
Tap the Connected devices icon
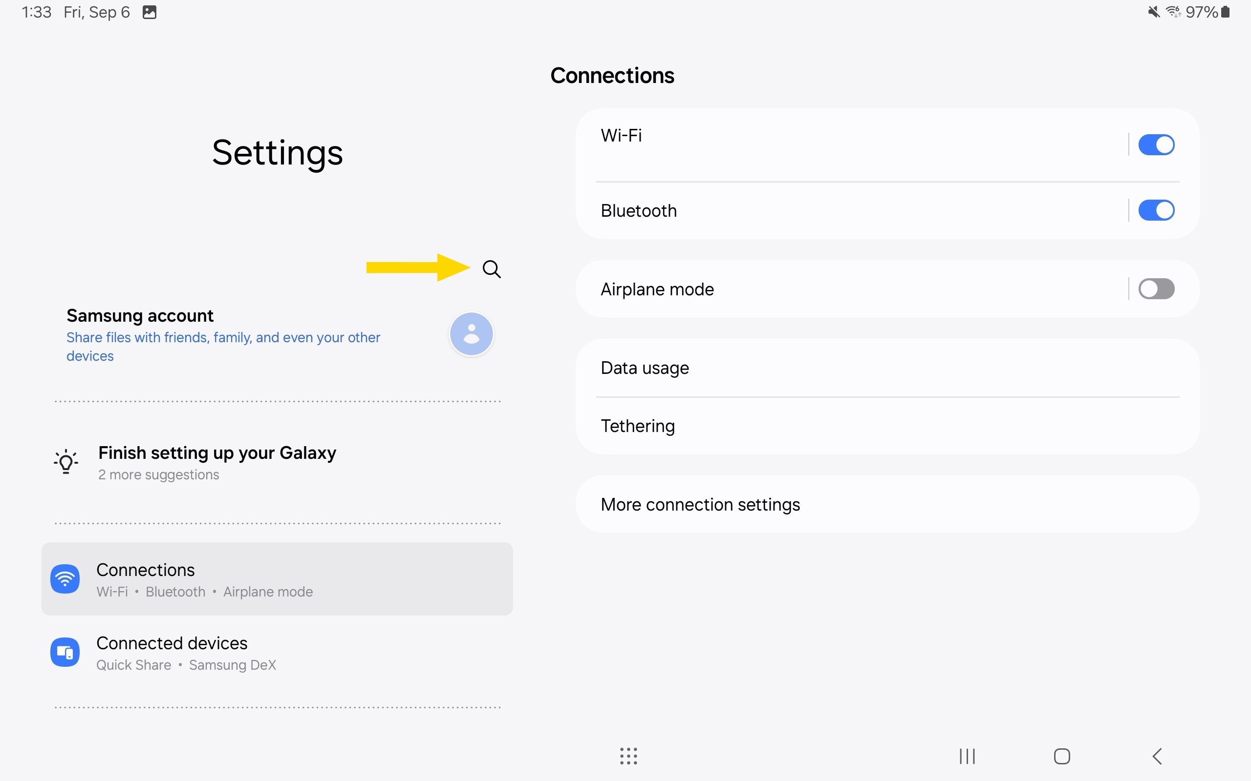[x=65, y=653]
